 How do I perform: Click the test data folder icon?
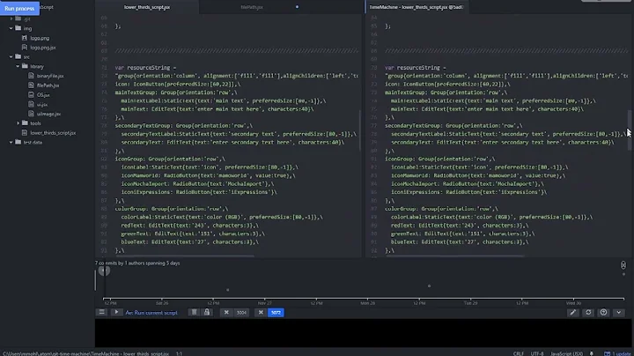18,142
